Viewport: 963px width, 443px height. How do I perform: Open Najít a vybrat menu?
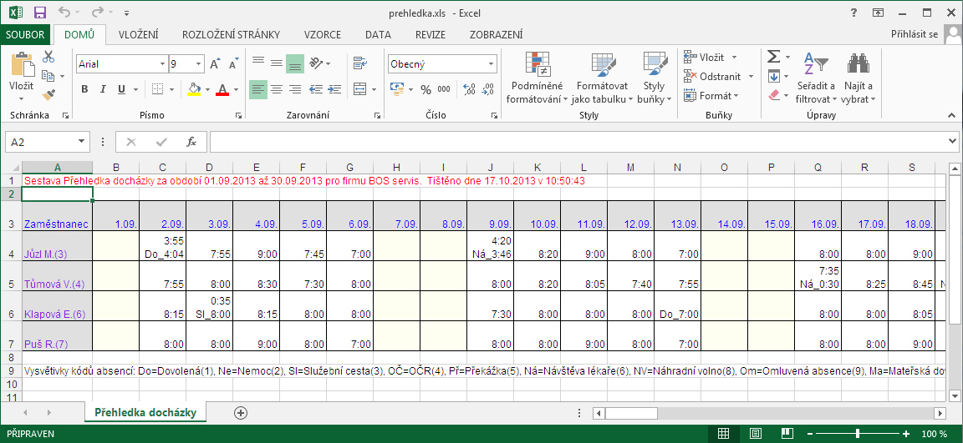click(858, 78)
